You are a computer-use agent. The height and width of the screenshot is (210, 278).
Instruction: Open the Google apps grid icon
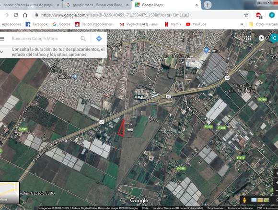pos(248,38)
